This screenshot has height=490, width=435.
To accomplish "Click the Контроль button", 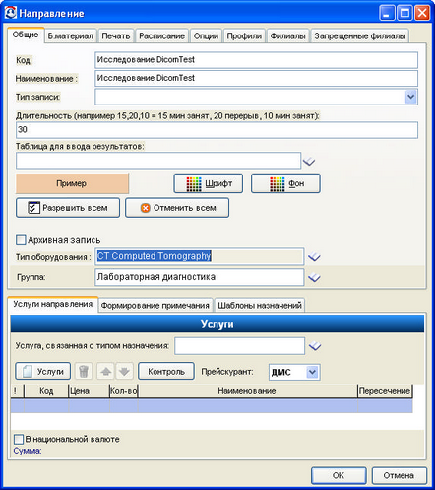I will [166, 371].
